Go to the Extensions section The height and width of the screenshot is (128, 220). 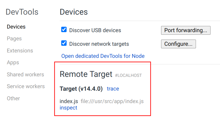click(x=20, y=51)
